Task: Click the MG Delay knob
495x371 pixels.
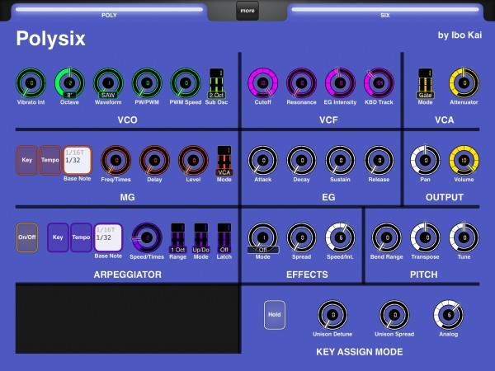Action: pyautogui.click(x=155, y=160)
